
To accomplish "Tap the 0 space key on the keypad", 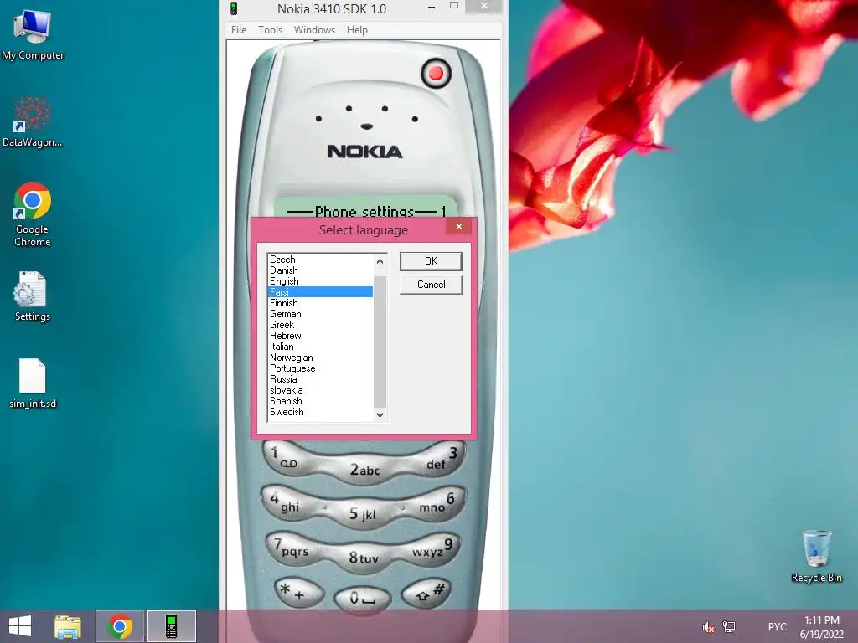I will (x=362, y=598).
